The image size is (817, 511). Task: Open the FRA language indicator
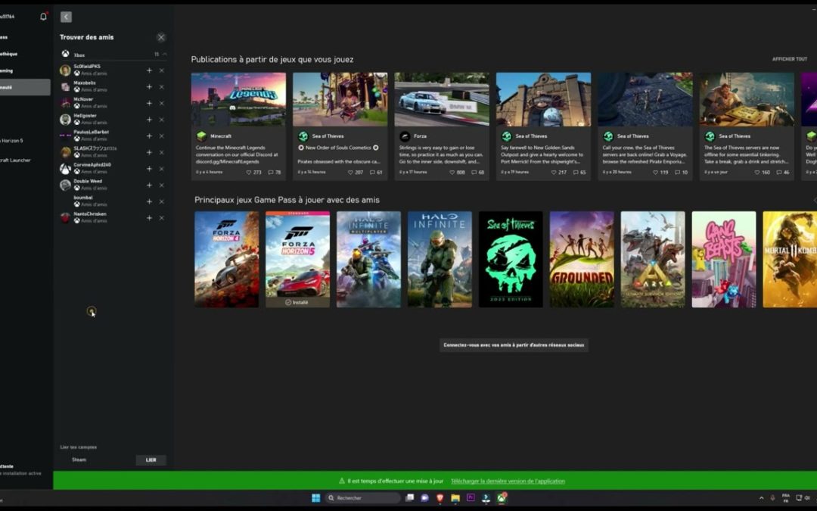tap(786, 498)
